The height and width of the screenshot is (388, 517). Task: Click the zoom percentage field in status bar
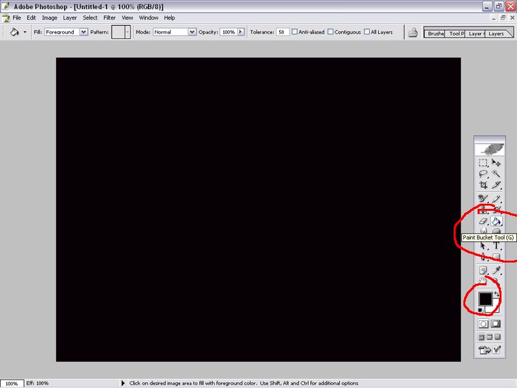click(x=12, y=383)
